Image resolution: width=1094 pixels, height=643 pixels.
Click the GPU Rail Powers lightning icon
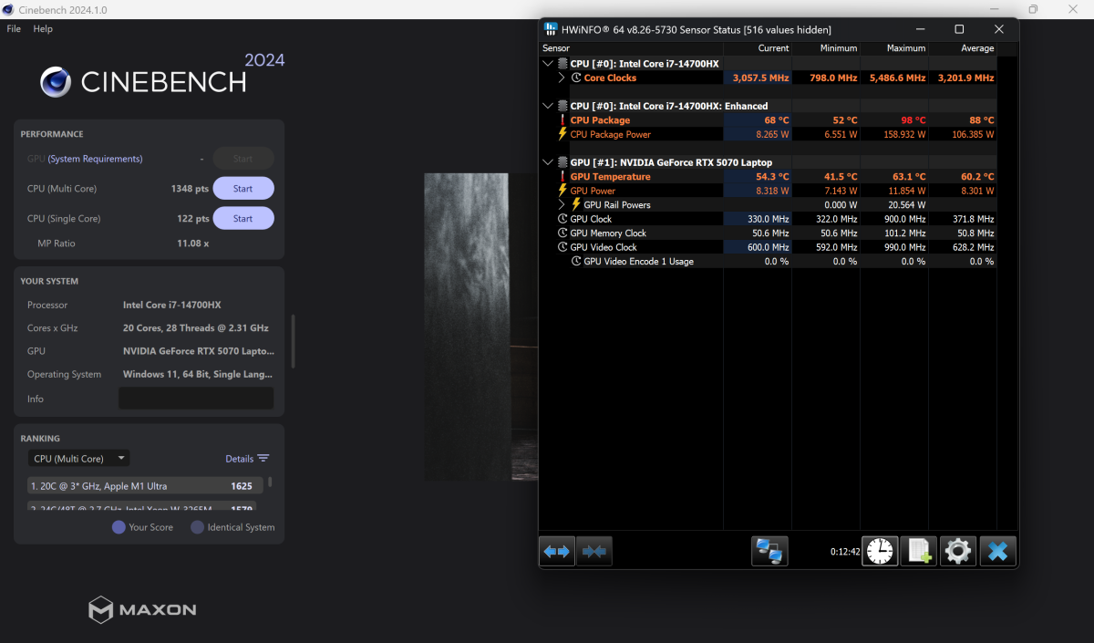coord(576,205)
